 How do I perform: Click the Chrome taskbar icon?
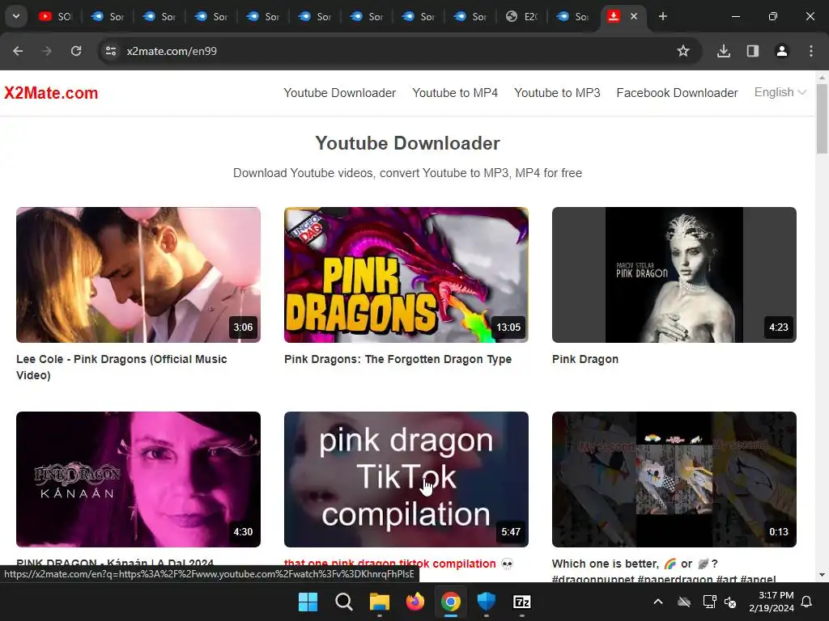click(x=450, y=602)
